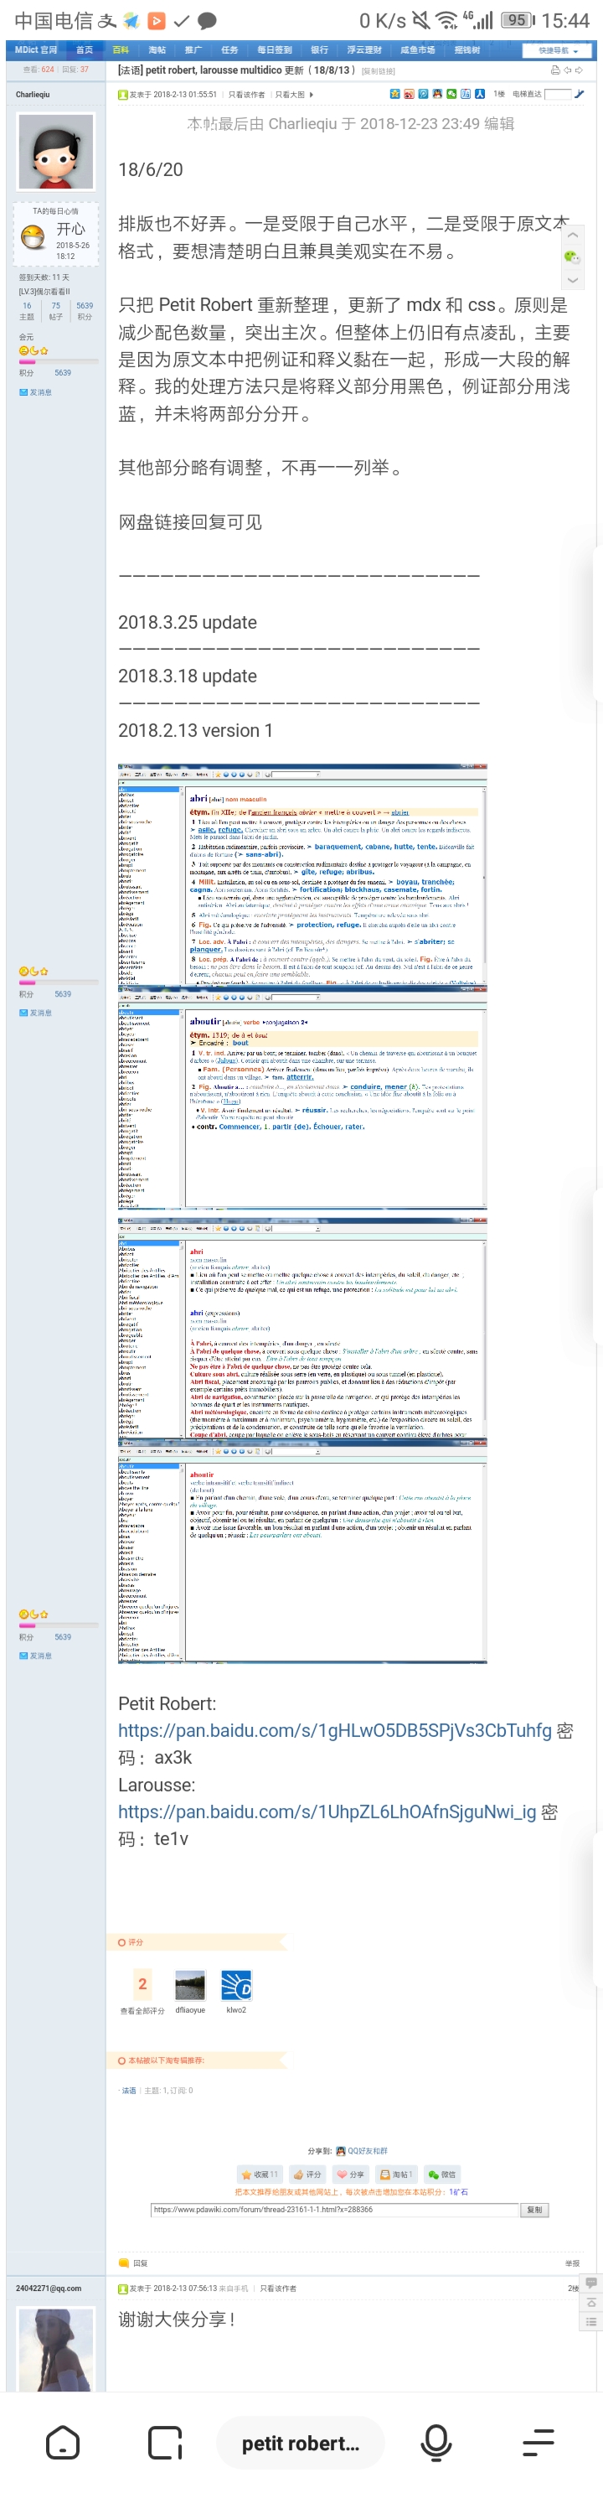The height and width of the screenshot is (2493, 603).
Task: Click the 分享 heart share button
Action: 351,2174
